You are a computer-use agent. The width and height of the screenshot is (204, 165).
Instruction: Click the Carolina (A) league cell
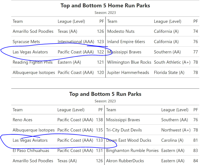point(172,140)
